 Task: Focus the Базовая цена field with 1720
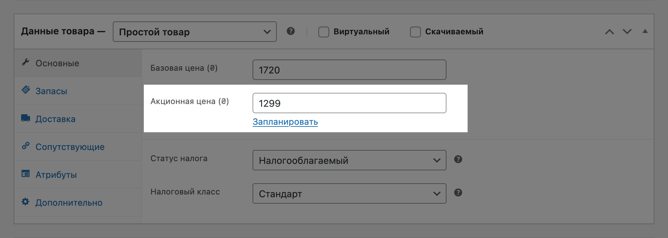tap(349, 70)
